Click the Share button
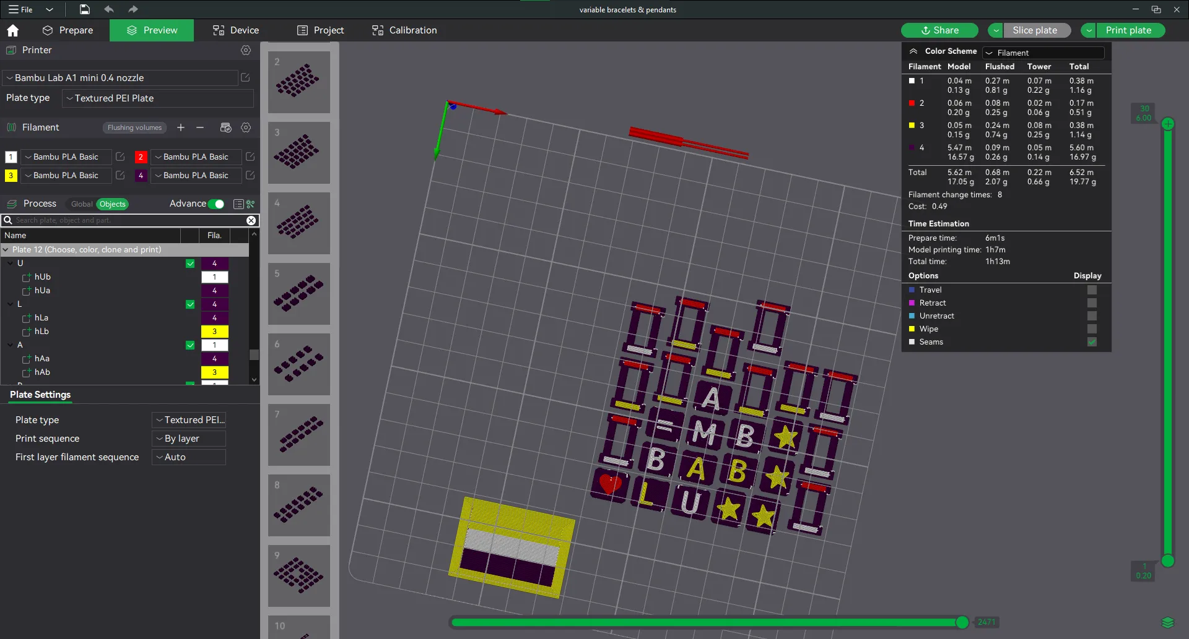The image size is (1189, 639). [939, 30]
